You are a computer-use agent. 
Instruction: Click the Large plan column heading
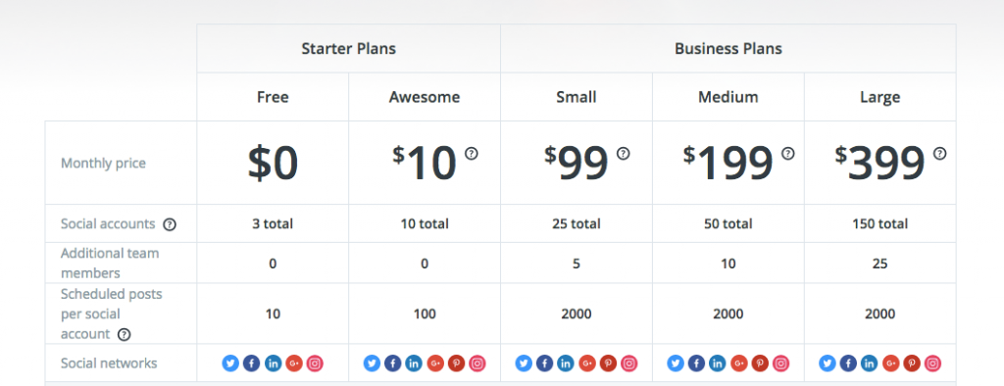pos(879,97)
